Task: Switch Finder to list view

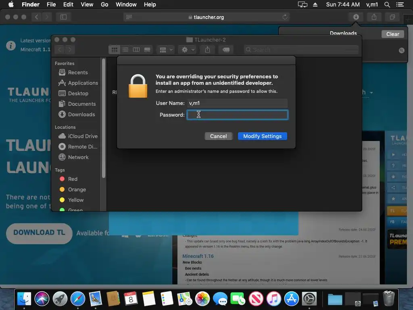Action: pyautogui.click(x=125, y=50)
